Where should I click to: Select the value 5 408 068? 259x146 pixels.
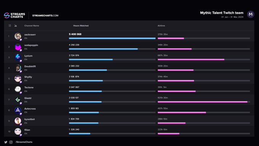[75, 34]
